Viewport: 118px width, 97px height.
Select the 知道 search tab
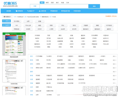(62, 3)
